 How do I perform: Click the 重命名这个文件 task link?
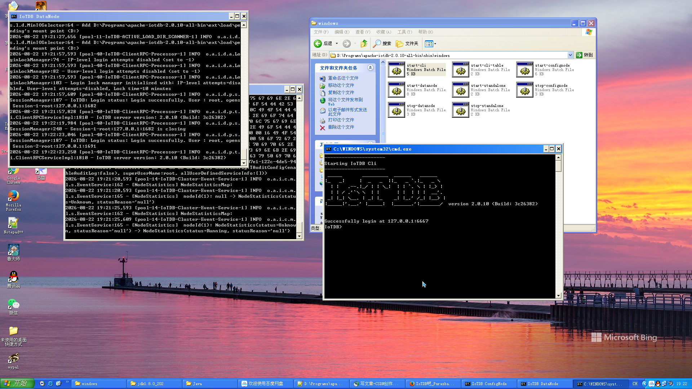point(343,78)
